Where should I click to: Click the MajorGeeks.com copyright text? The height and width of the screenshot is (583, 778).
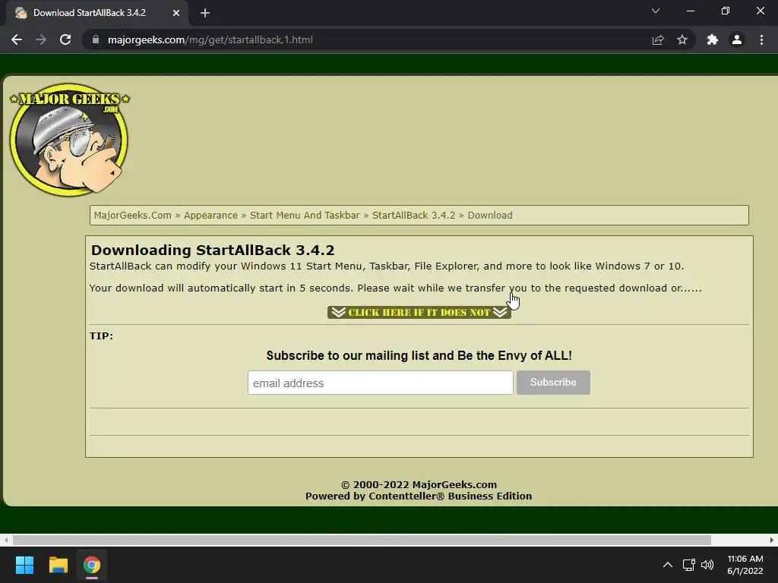pyautogui.click(x=419, y=484)
